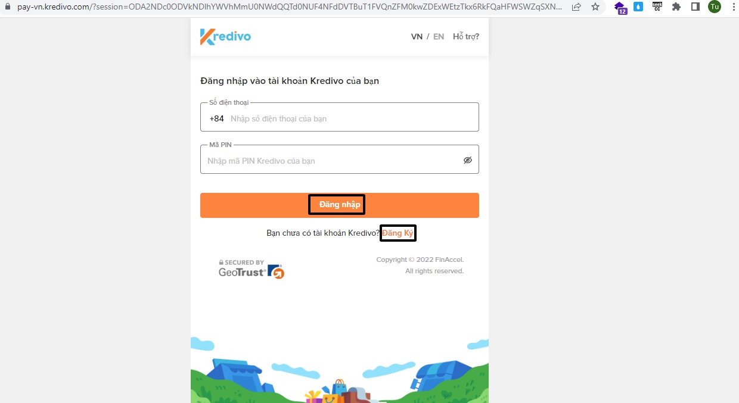Click the orange Đăng nhập button
Image resolution: width=739 pixels, height=403 pixels.
[x=340, y=205]
